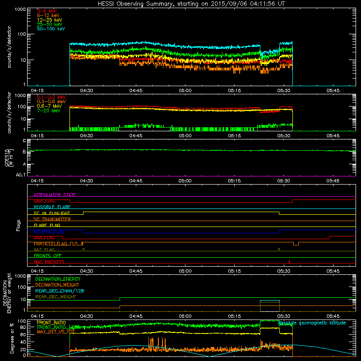Click the Absolute geomagnetic latitude label
Screen dimensions: 361x361
(x=312, y=323)
